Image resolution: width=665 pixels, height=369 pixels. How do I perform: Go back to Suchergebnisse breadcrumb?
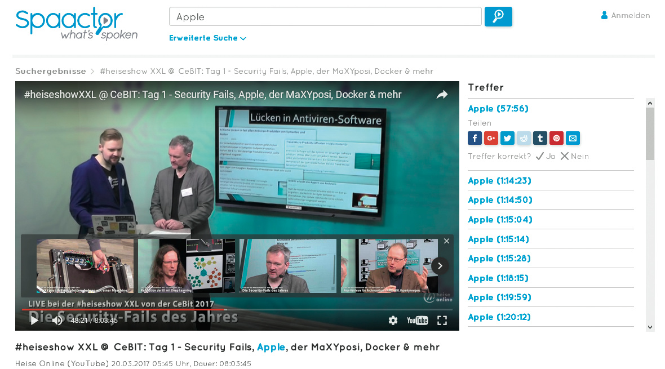[x=51, y=71]
